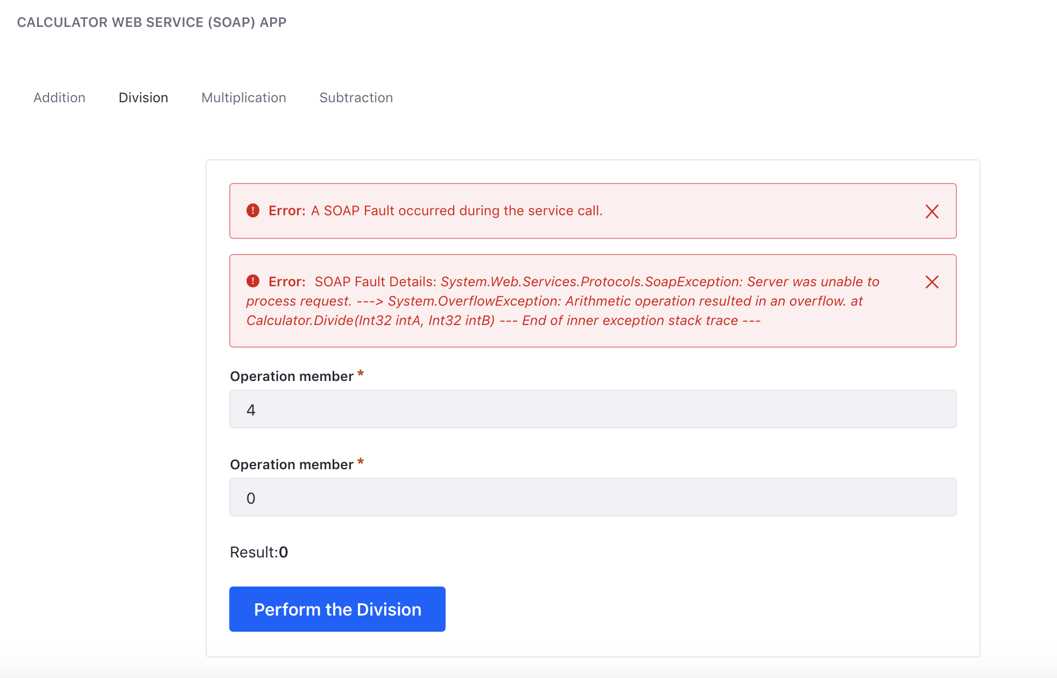The height and width of the screenshot is (678, 1057).
Task: Click the 'A SOAP Fault occurred' message text
Action: (457, 210)
